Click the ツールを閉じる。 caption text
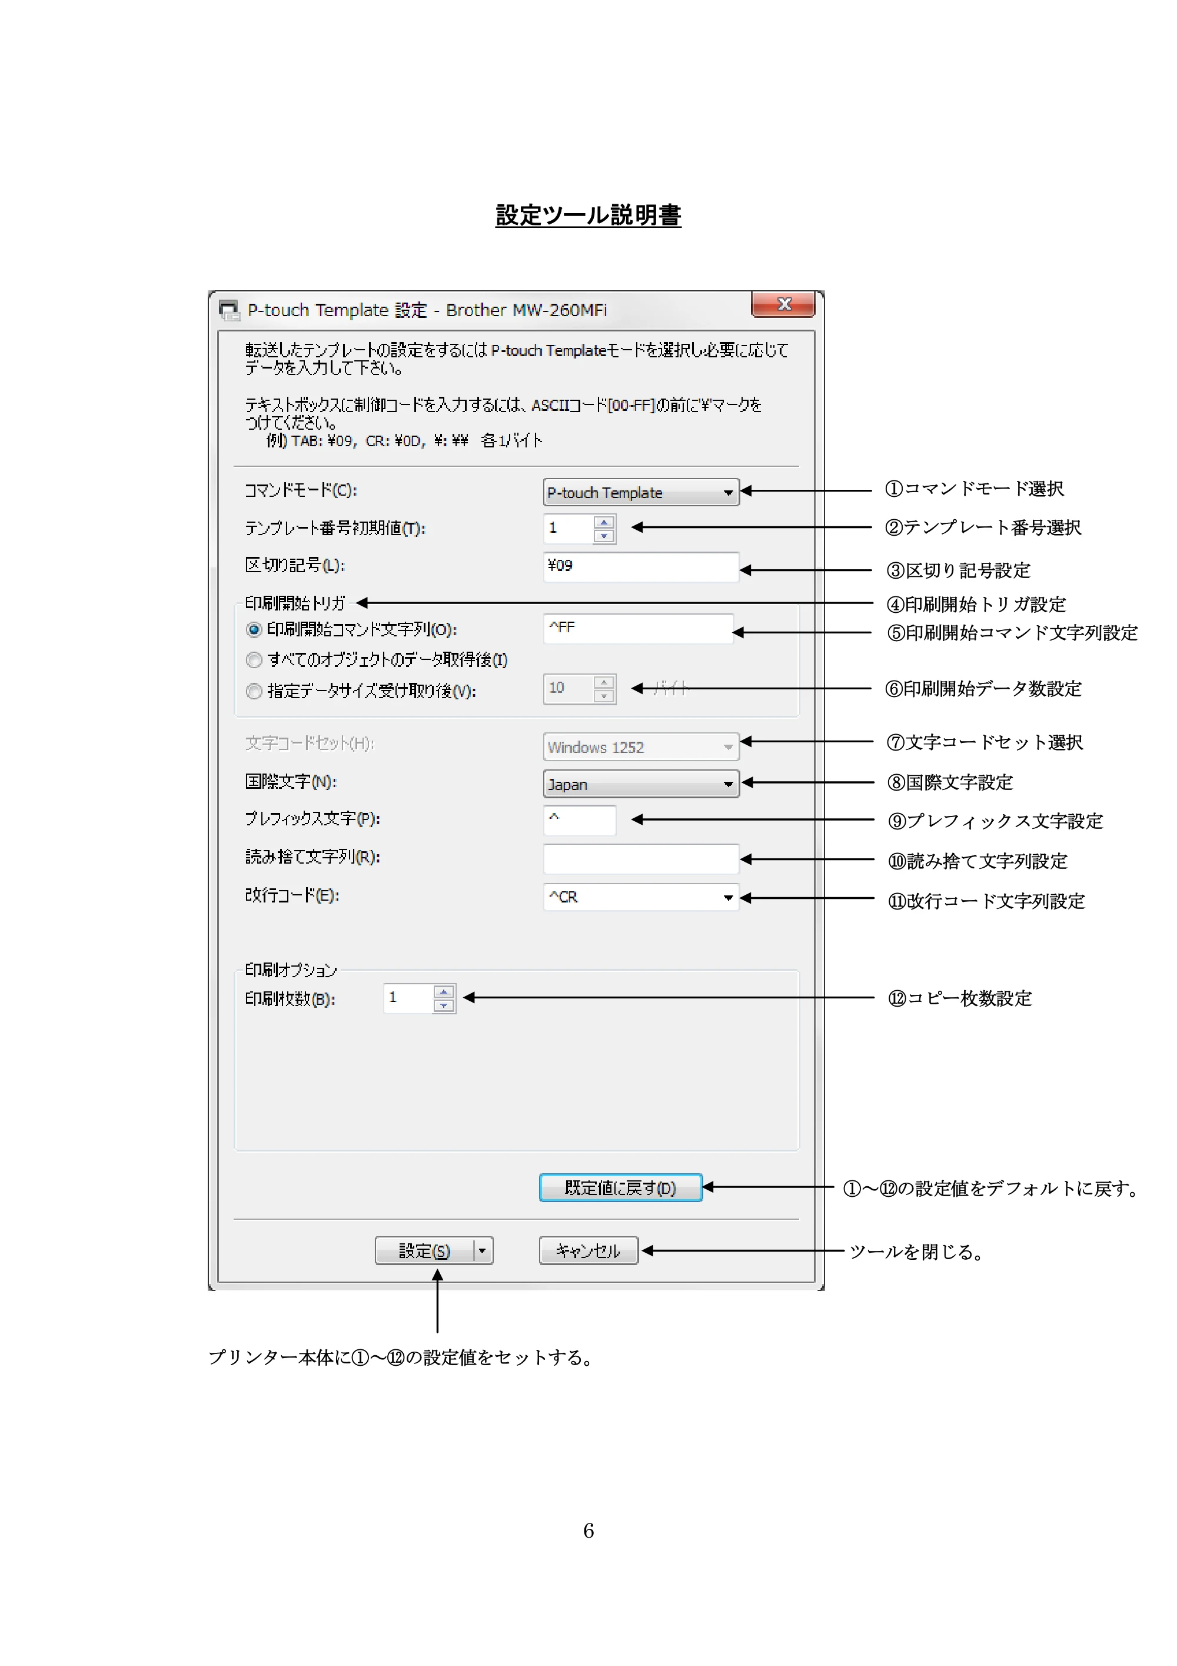The width and height of the screenshot is (1177, 1666). pos(917,1252)
